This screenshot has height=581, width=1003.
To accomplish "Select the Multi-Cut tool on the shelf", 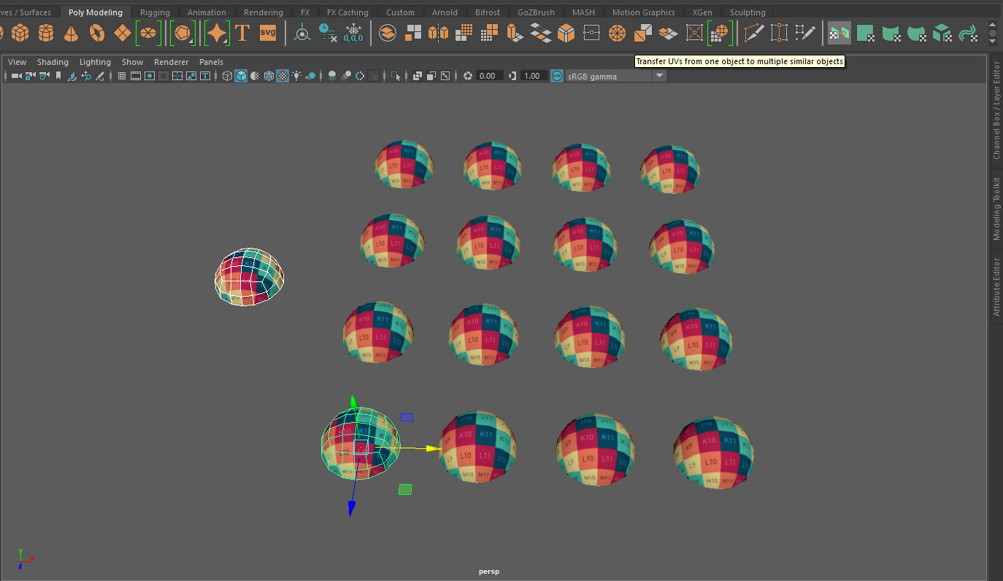I will point(754,33).
